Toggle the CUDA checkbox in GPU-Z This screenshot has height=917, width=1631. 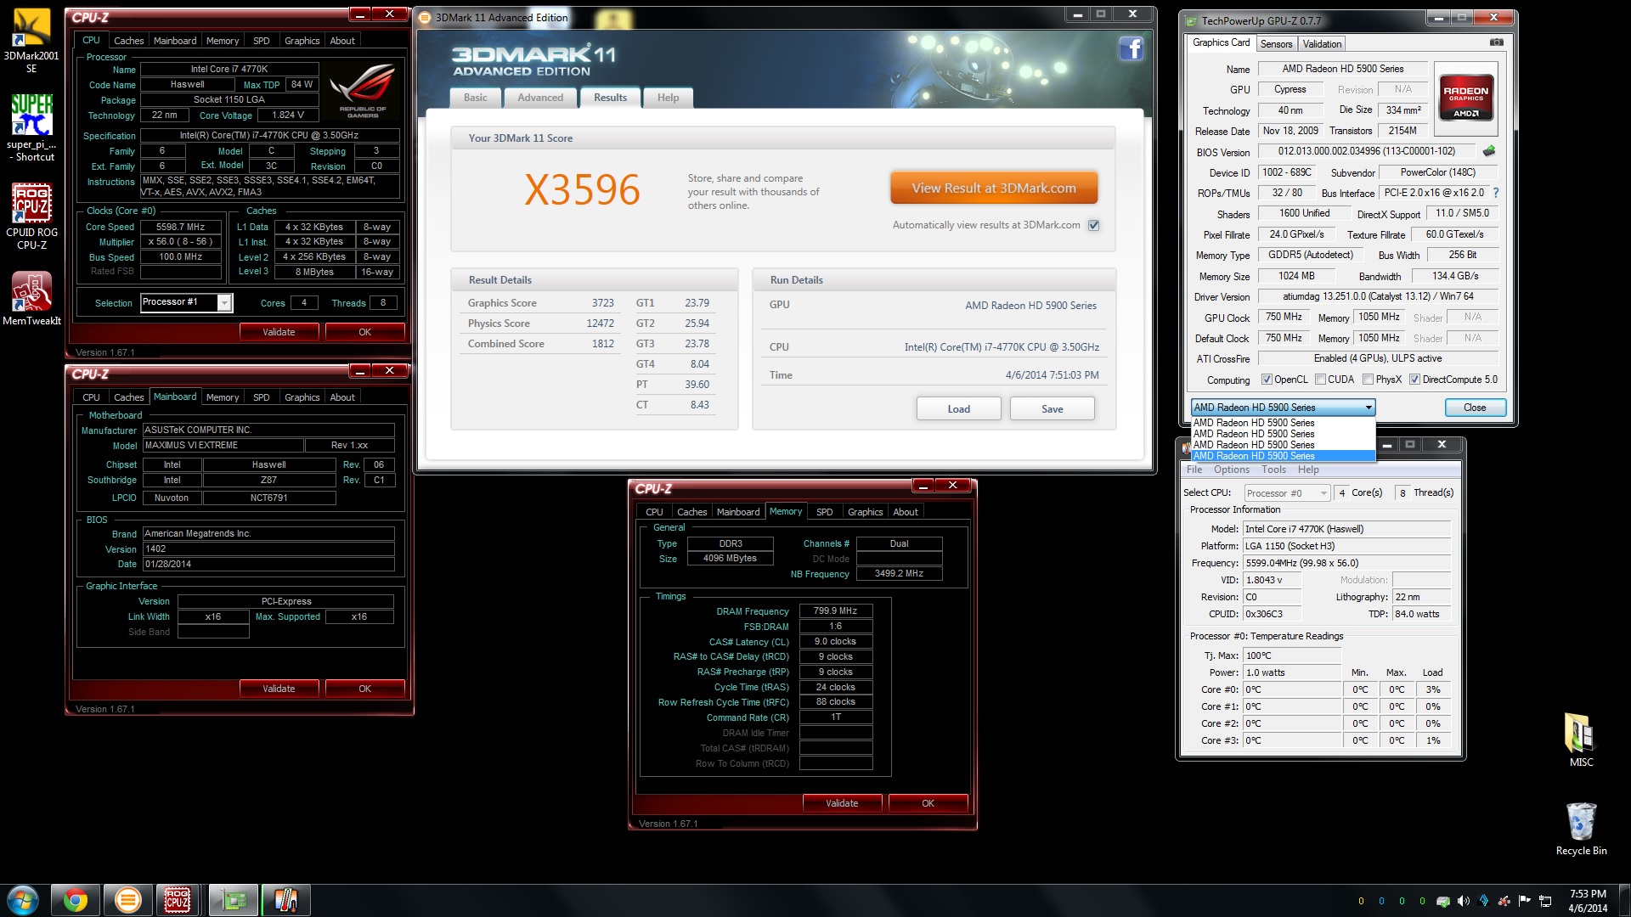coord(1320,380)
